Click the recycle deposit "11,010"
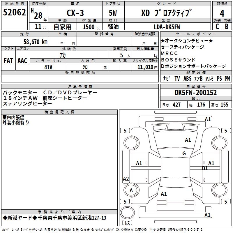This screenshot has height=233, width=233. 145,67
